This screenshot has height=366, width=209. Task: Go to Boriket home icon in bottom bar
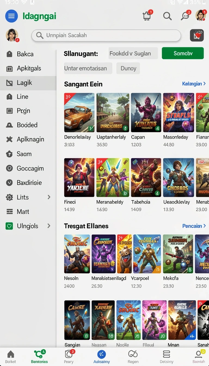click(11, 354)
